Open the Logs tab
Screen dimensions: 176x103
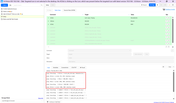[48, 67]
